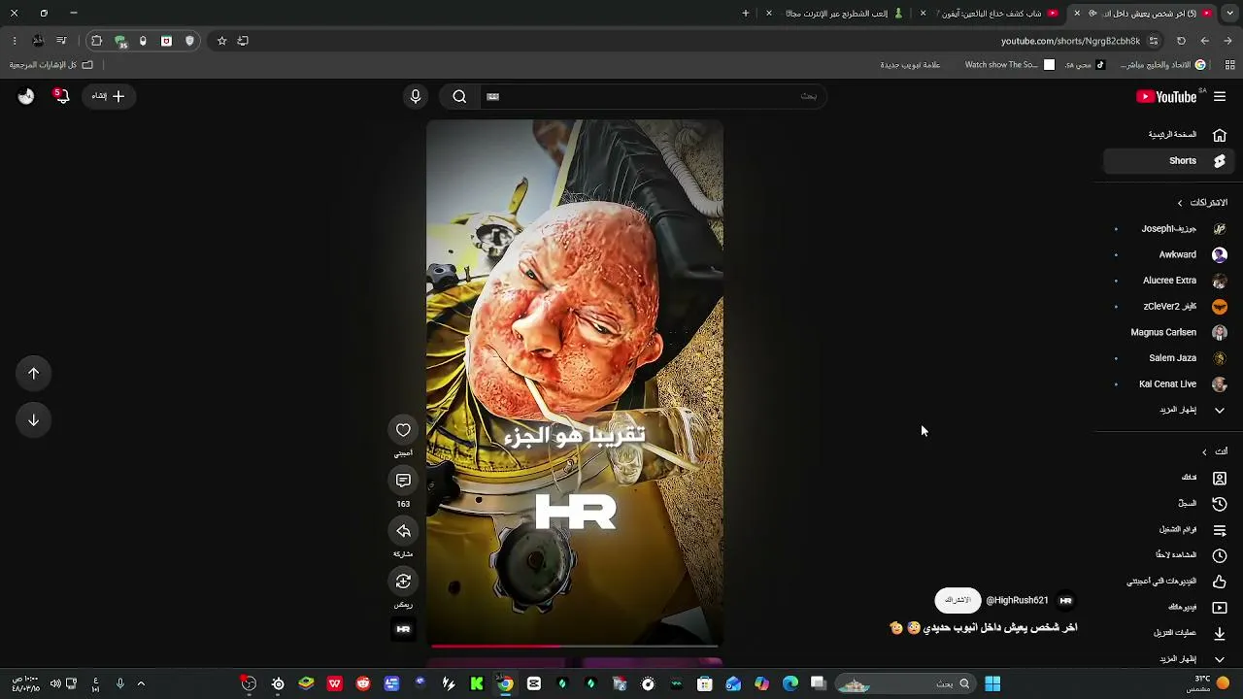Screen dimensions: 1243x699
Task: Open the HighRush621 channel avatar
Action: [x=1065, y=601]
